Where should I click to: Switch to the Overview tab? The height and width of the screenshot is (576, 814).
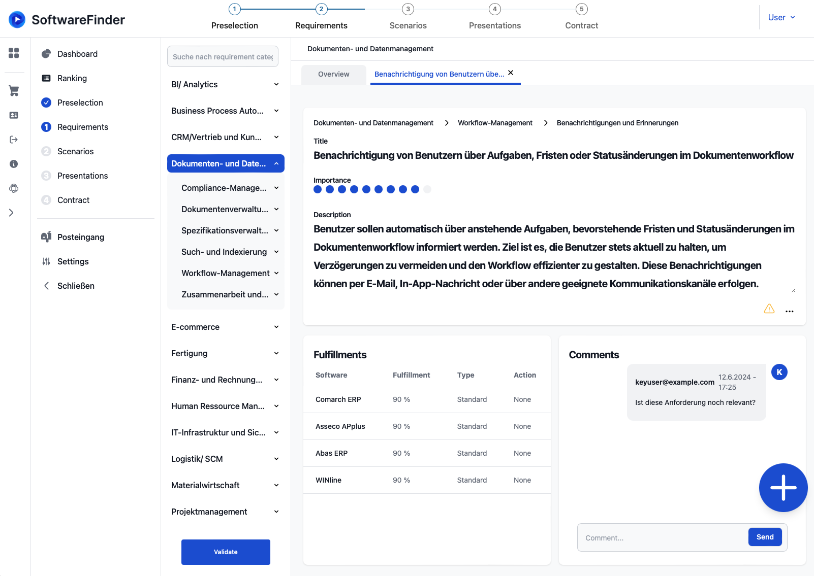click(x=333, y=74)
